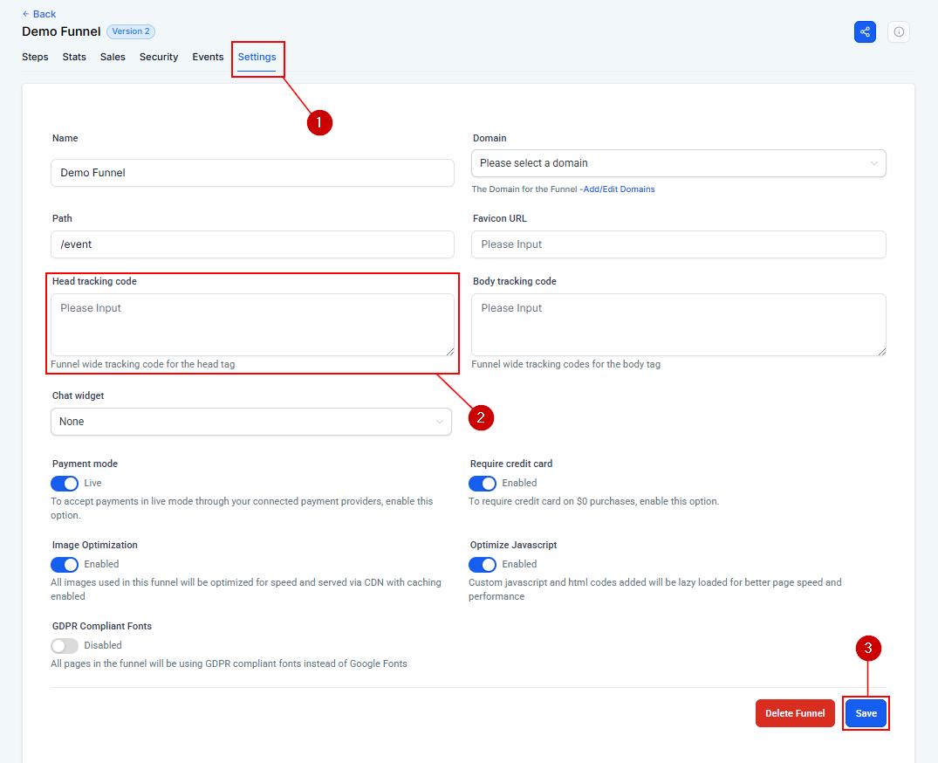Expand the Chat widget dropdown

251,422
